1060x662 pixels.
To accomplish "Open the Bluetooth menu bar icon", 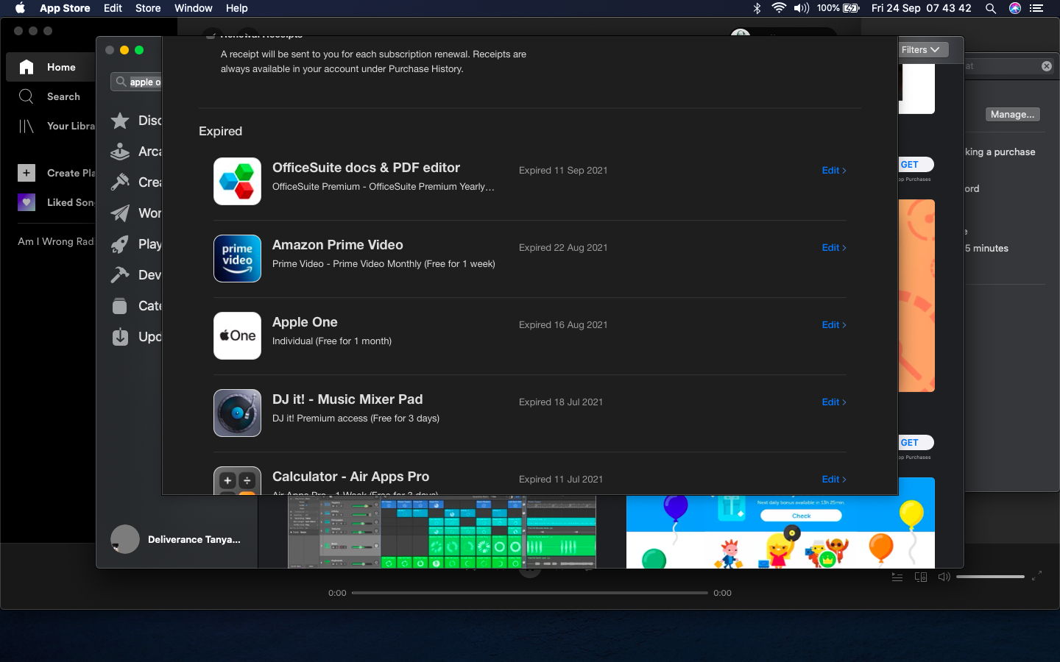I will click(x=757, y=8).
